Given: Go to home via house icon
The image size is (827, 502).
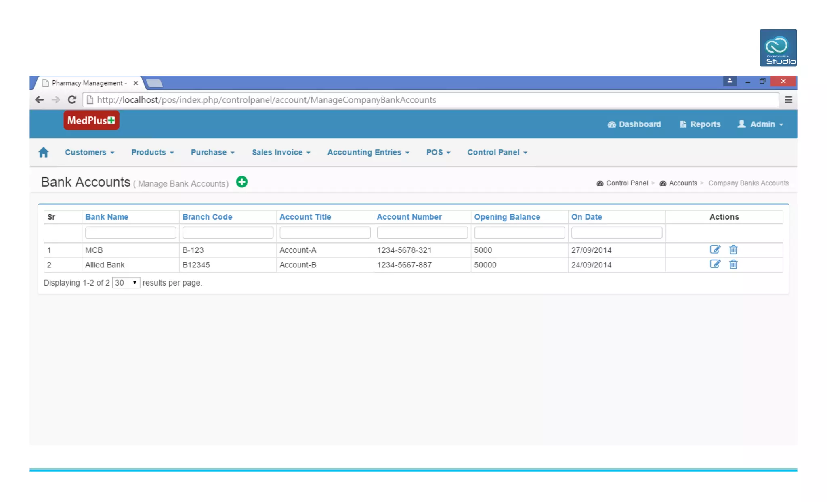Looking at the screenshot, I should tap(44, 152).
